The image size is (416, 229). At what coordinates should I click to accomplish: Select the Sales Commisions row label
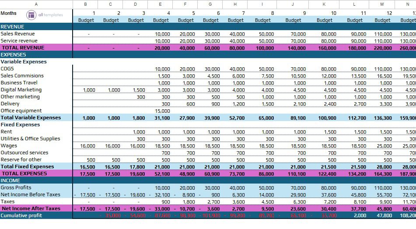coord(22,76)
